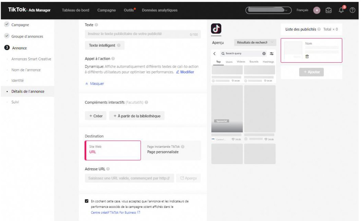This screenshot has width=361, height=221.
Task: Click the Texte intelligent button
Action: click(x=105, y=45)
